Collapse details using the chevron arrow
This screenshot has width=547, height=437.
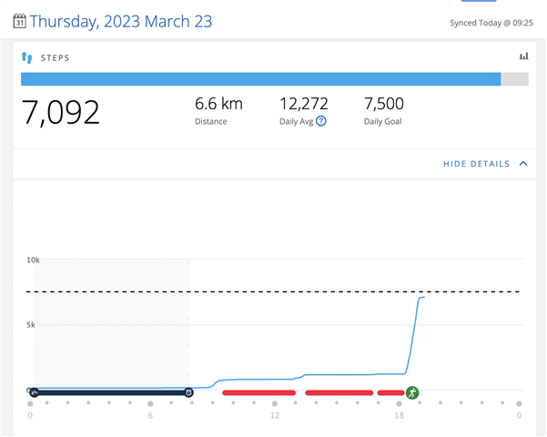click(522, 164)
